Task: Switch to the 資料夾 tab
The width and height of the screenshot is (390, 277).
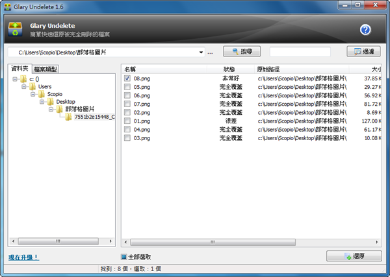Action: click(20, 68)
